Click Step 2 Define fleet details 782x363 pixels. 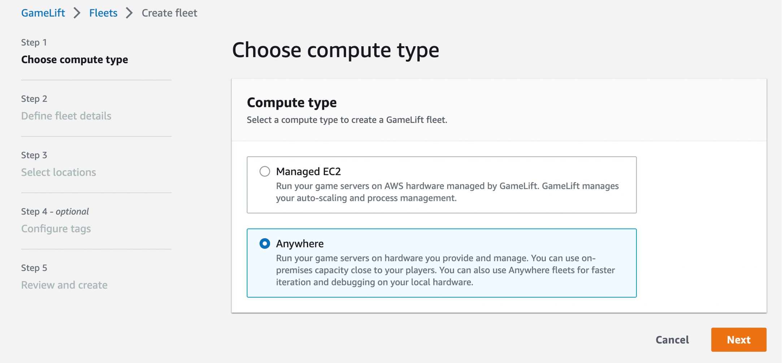tap(66, 116)
